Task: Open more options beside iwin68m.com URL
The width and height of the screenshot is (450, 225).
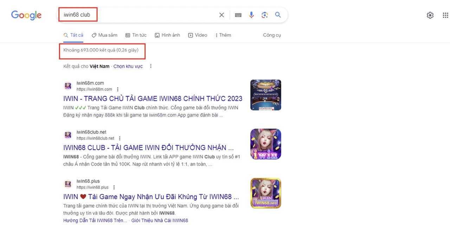Action: pos(118,89)
